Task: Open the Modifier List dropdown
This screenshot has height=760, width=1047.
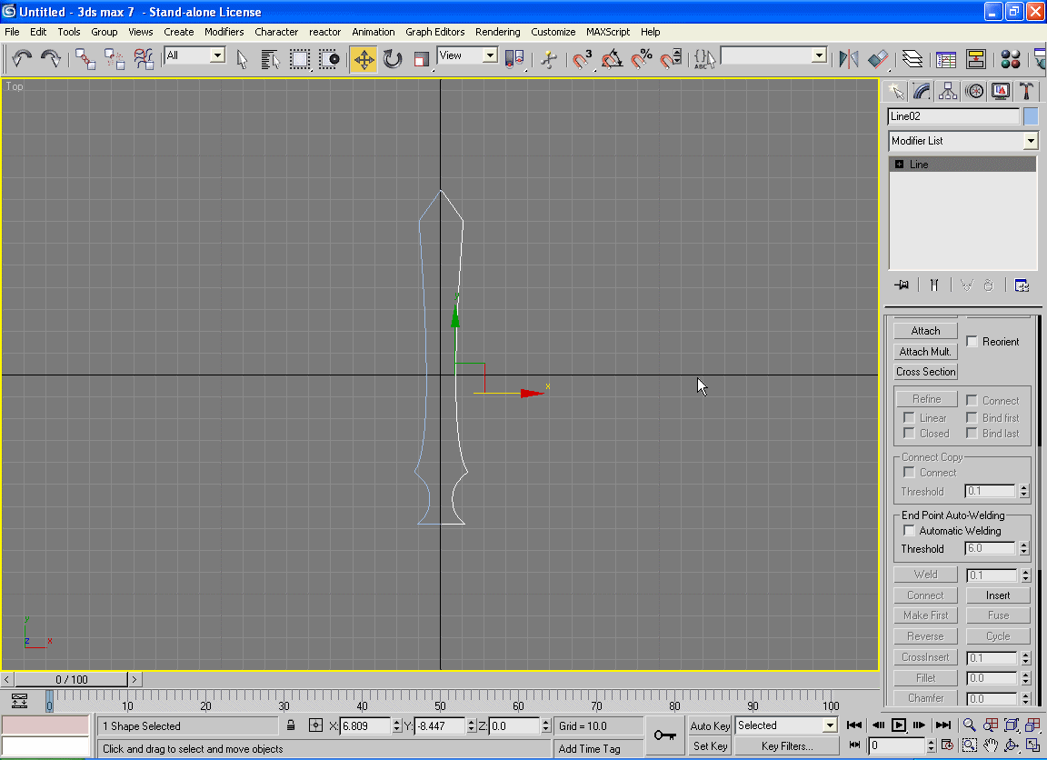Action: coord(1030,141)
